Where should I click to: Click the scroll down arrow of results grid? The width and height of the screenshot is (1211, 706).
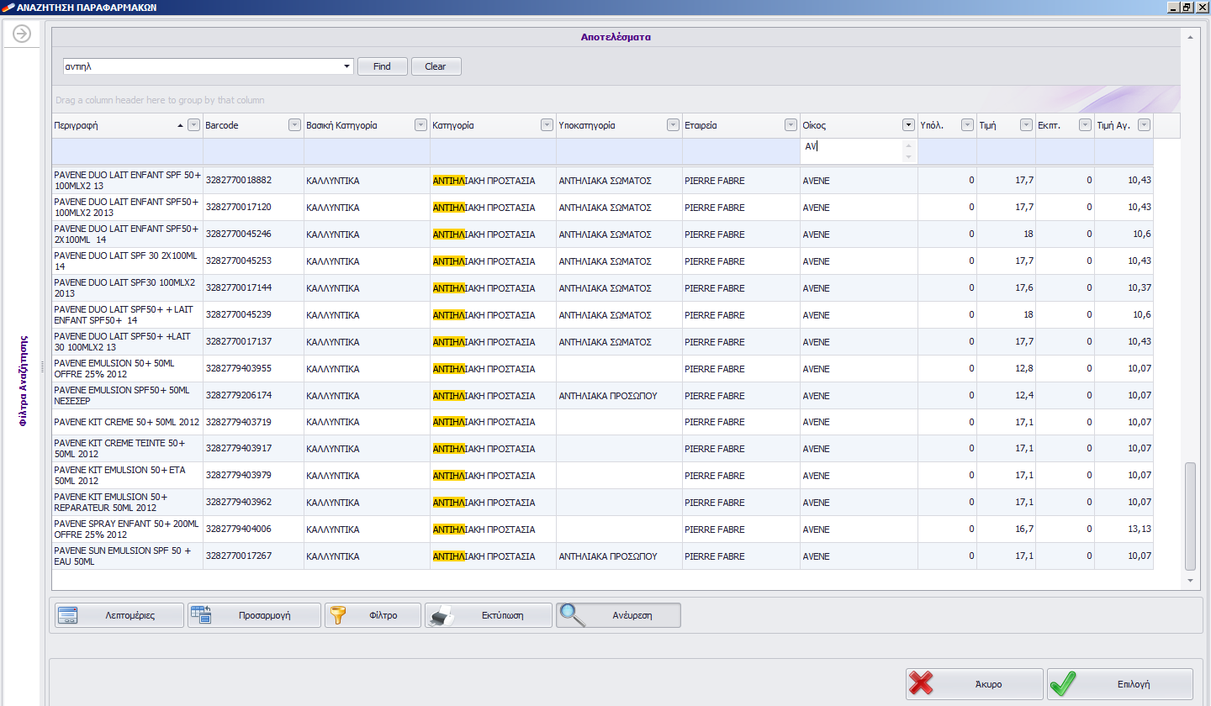coord(1189,580)
